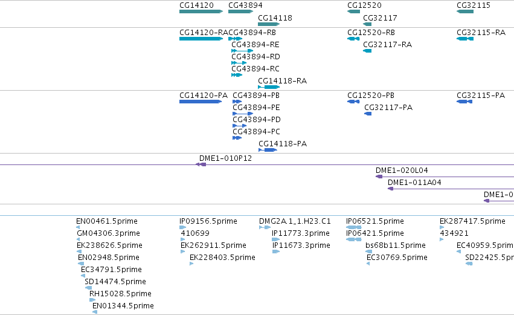
Task: Select the IP06521.5prime EST label
Action: pos(375,221)
